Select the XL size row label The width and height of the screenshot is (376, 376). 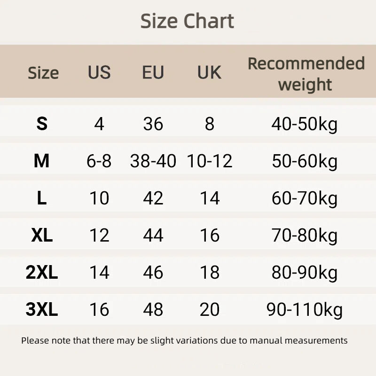tap(42, 235)
